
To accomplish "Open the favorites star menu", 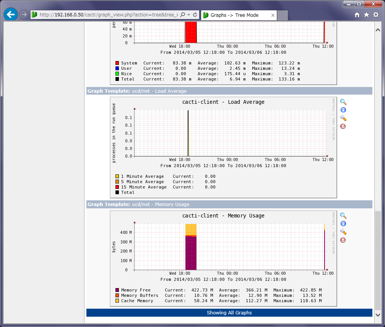I will tap(366, 15).
